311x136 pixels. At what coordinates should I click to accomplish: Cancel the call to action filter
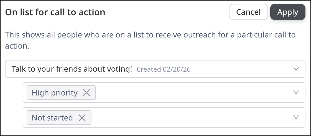248,12
